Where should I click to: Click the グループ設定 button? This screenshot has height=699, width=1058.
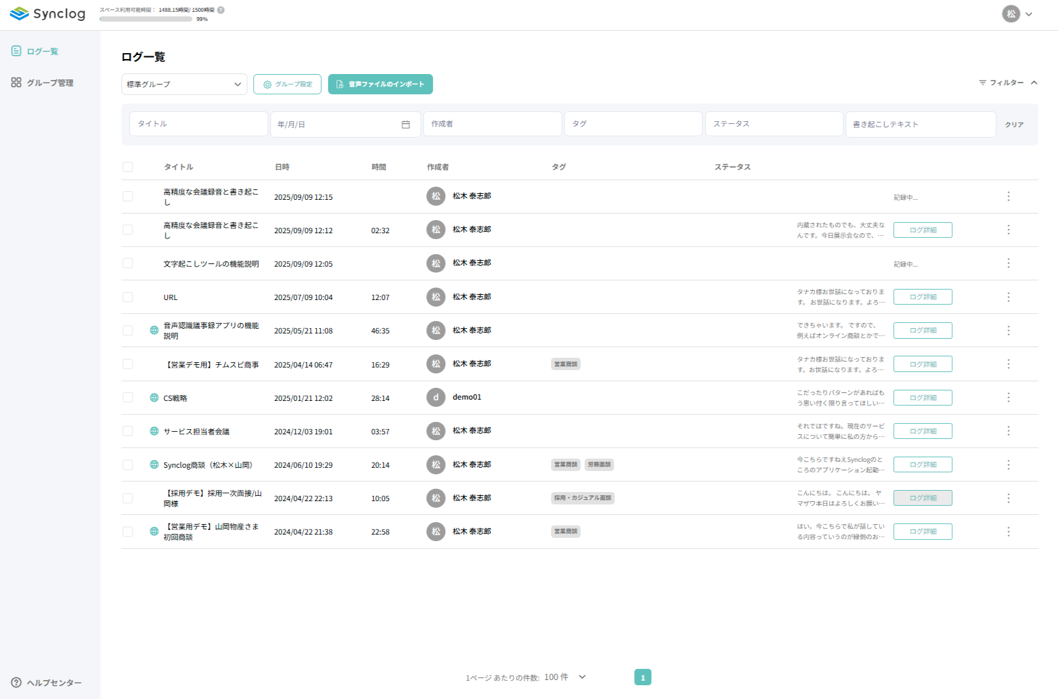click(x=287, y=85)
